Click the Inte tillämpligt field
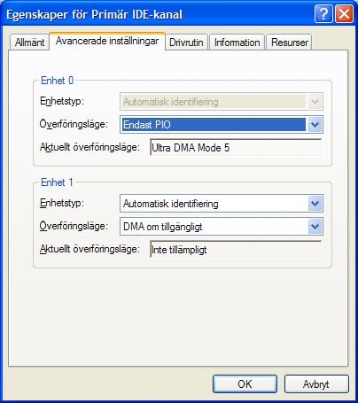This screenshot has height=403, width=358. tap(236, 250)
